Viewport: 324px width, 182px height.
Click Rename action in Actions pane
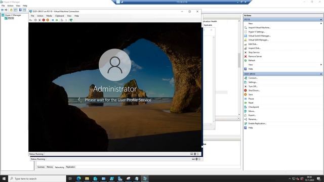tap(253, 119)
